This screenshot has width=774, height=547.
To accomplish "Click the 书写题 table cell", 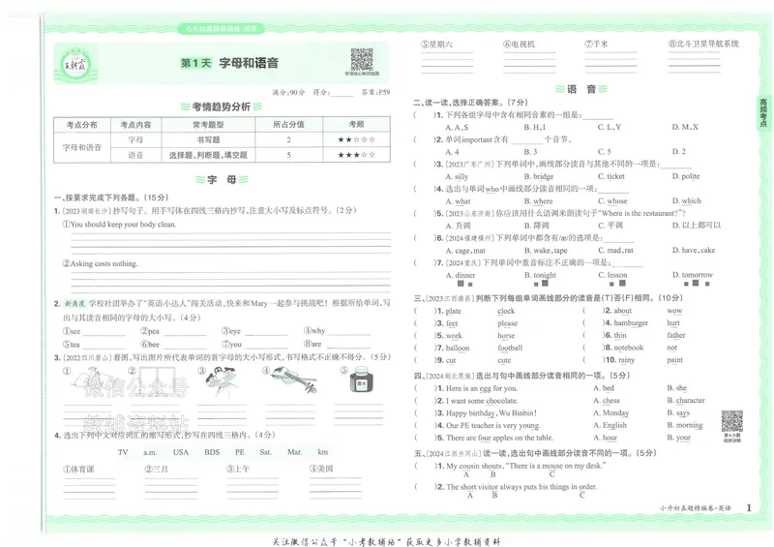I will click(208, 139).
